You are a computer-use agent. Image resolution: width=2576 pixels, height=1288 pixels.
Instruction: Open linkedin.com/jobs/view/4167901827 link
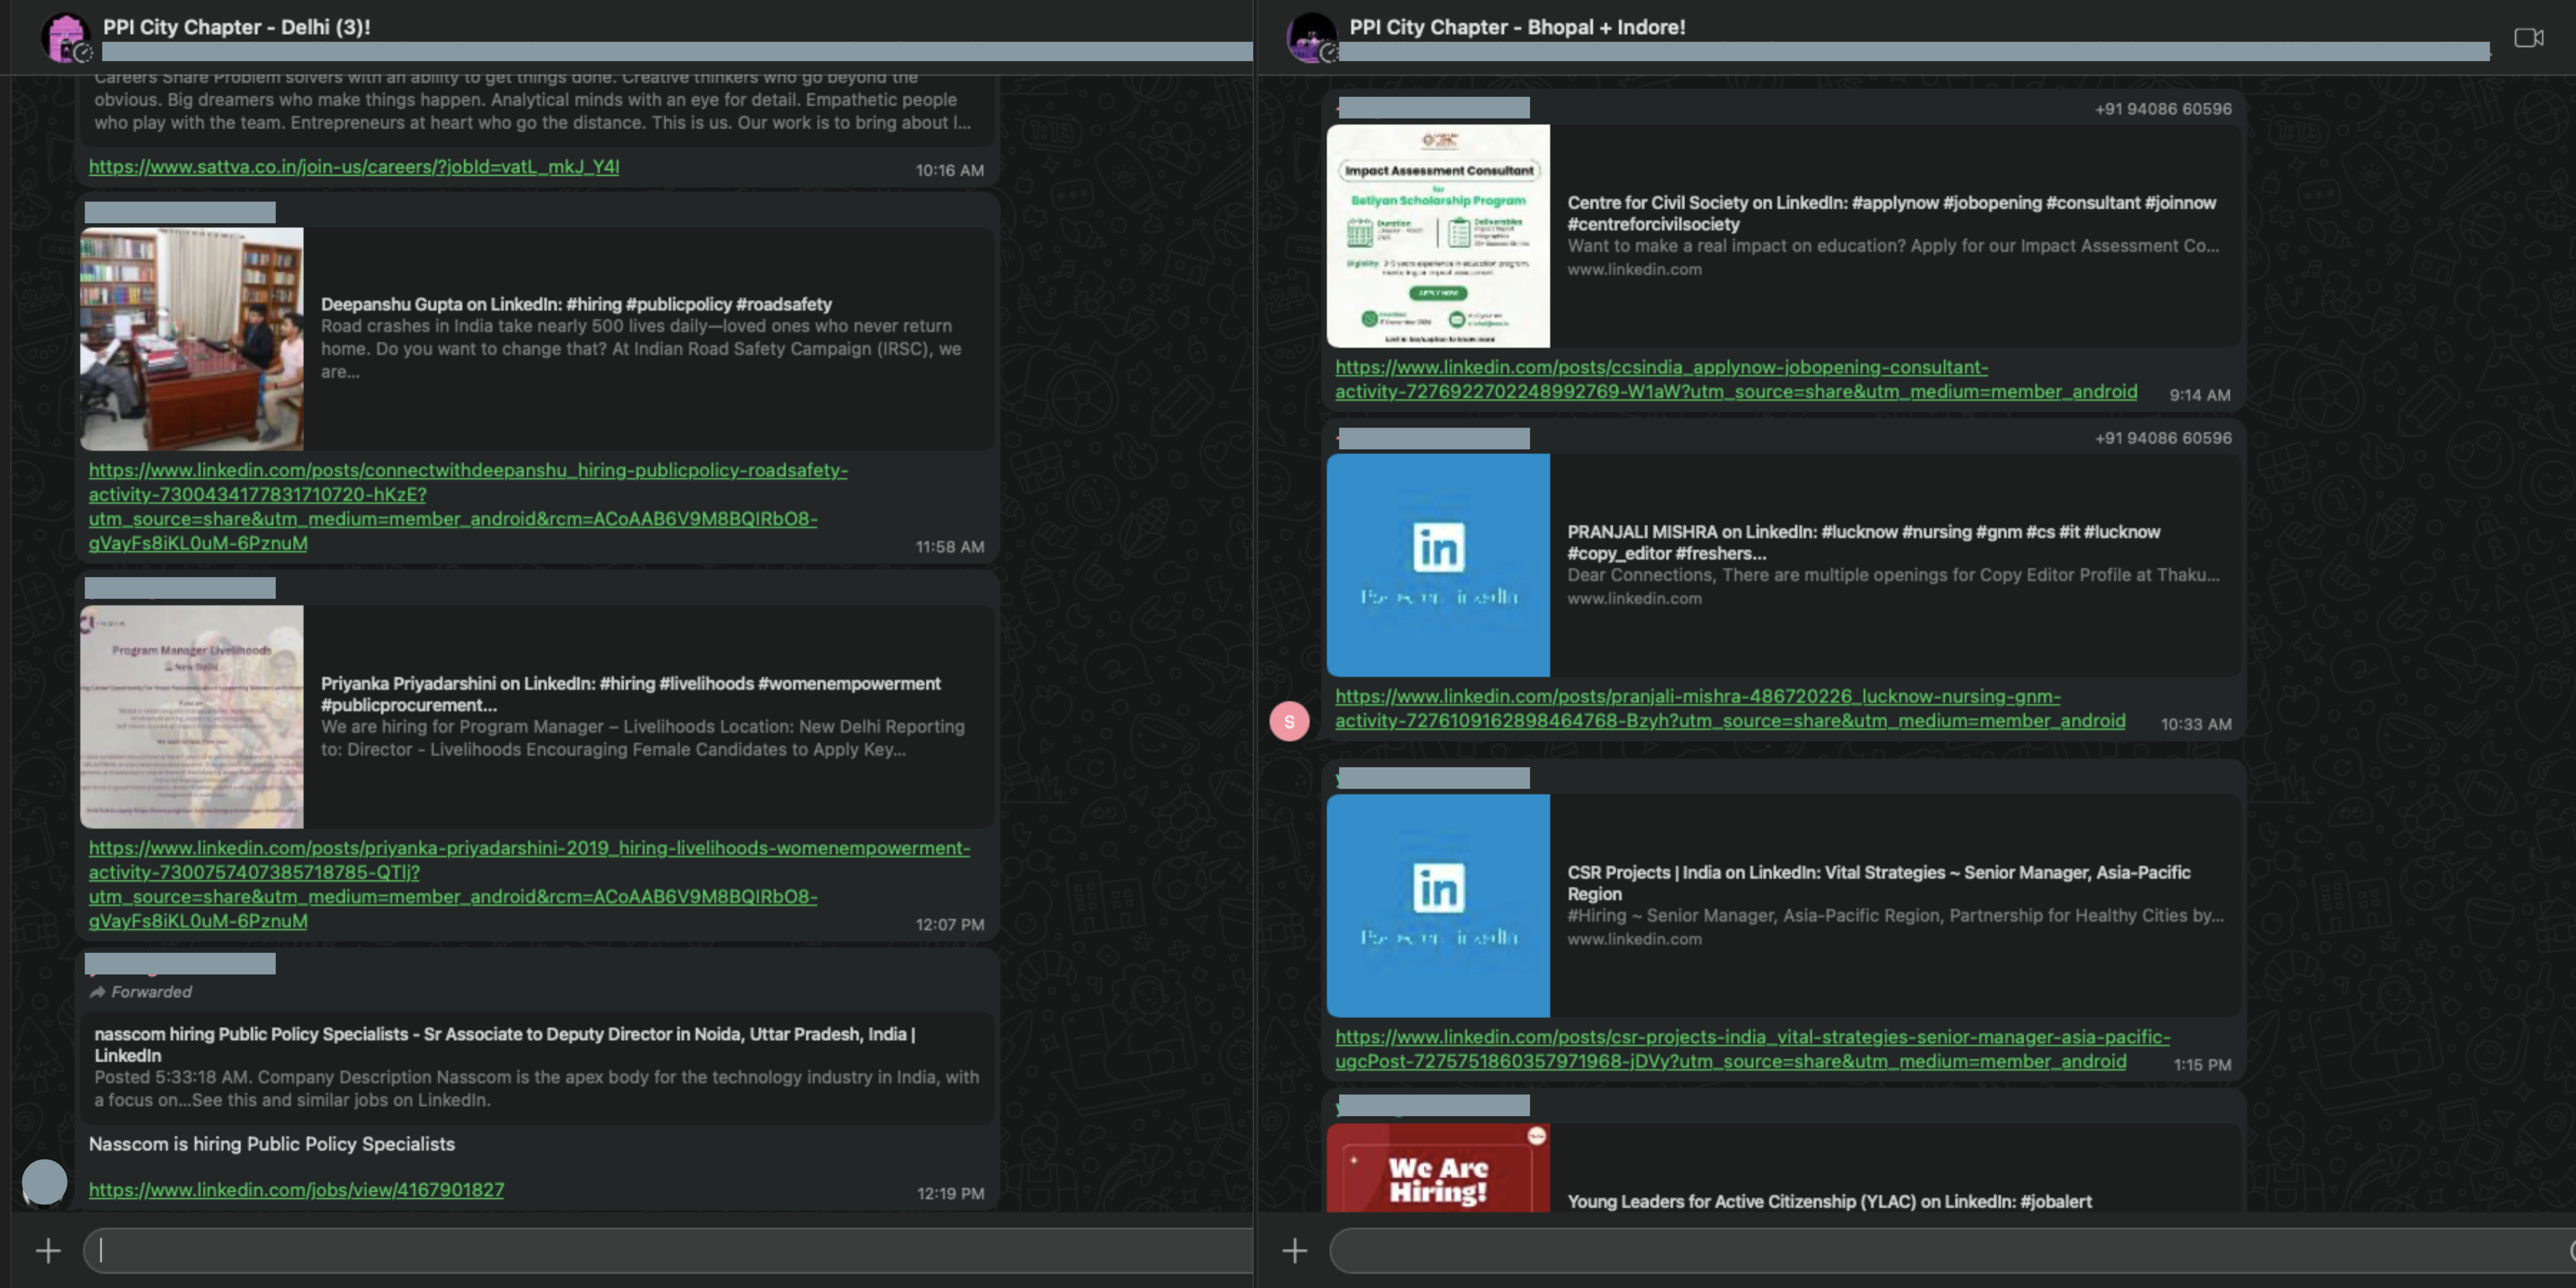click(296, 1190)
